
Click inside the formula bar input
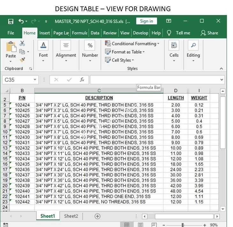point(154,80)
